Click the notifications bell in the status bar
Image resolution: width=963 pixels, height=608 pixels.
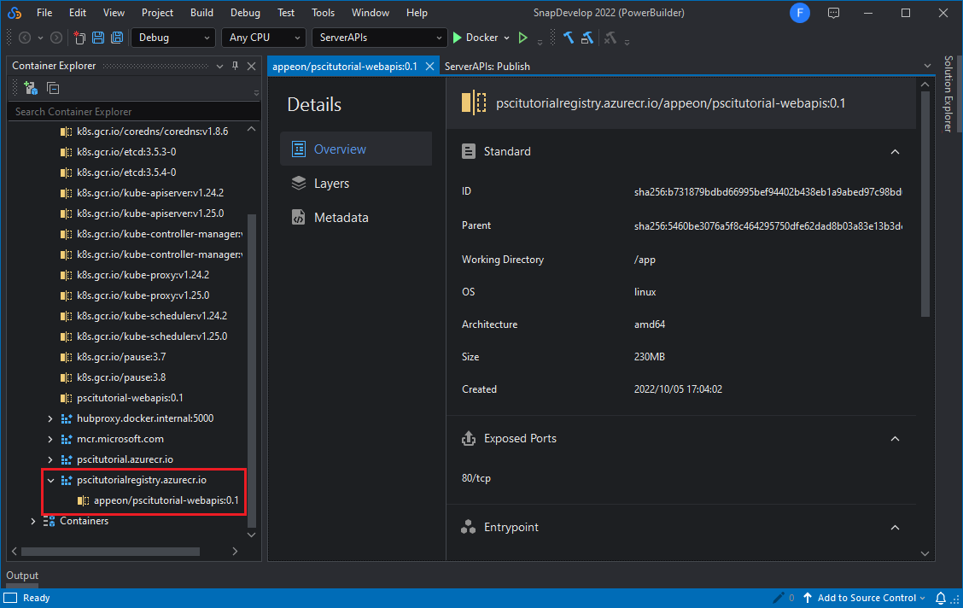941,598
